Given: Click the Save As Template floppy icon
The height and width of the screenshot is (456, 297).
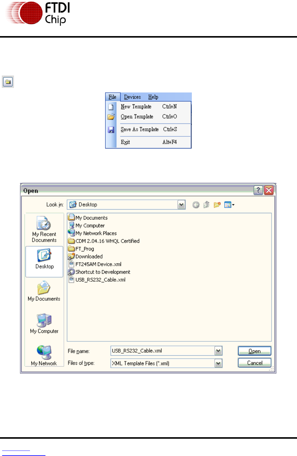Looking at the screenshot, I should pyautogui.click(x=111, y=130).
